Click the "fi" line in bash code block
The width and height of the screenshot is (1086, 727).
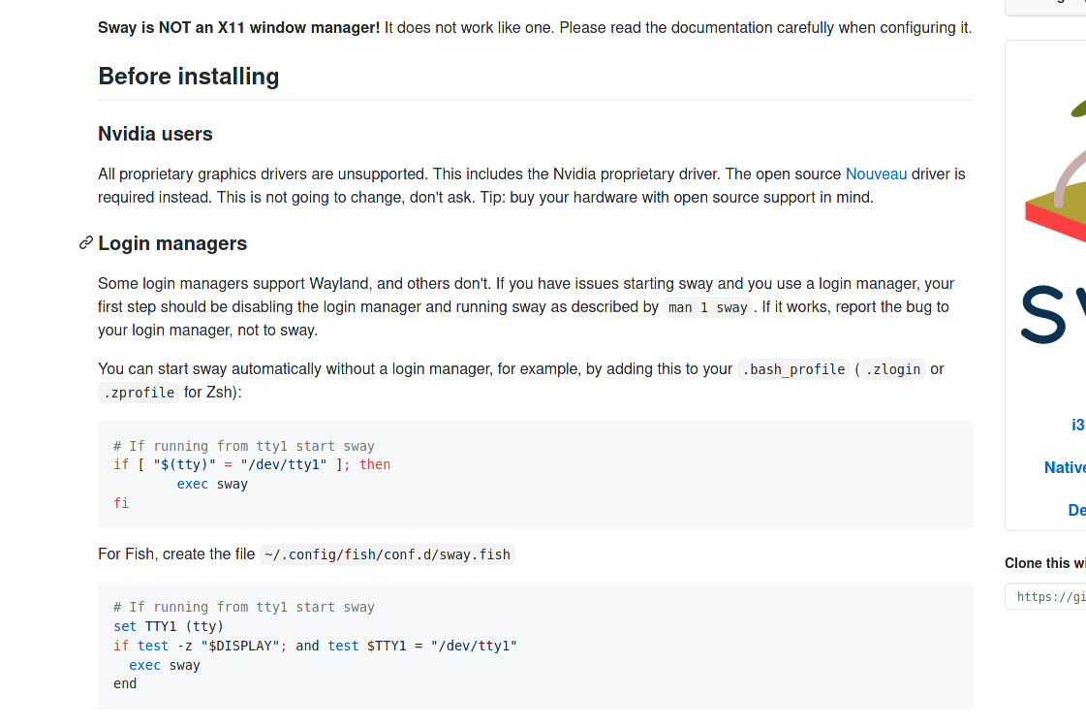[x=121, y=503]
